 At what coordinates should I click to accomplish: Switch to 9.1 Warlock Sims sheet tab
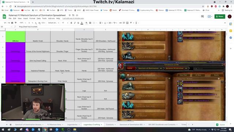55,125
